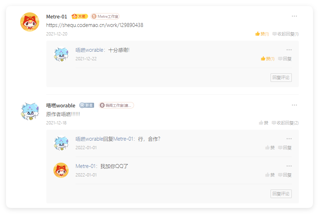
Task: Open more options for Metre-01's top comment
Action: pos(294,16)
